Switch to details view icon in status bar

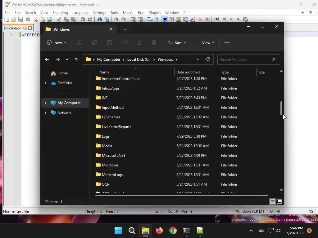click(272, 201)
